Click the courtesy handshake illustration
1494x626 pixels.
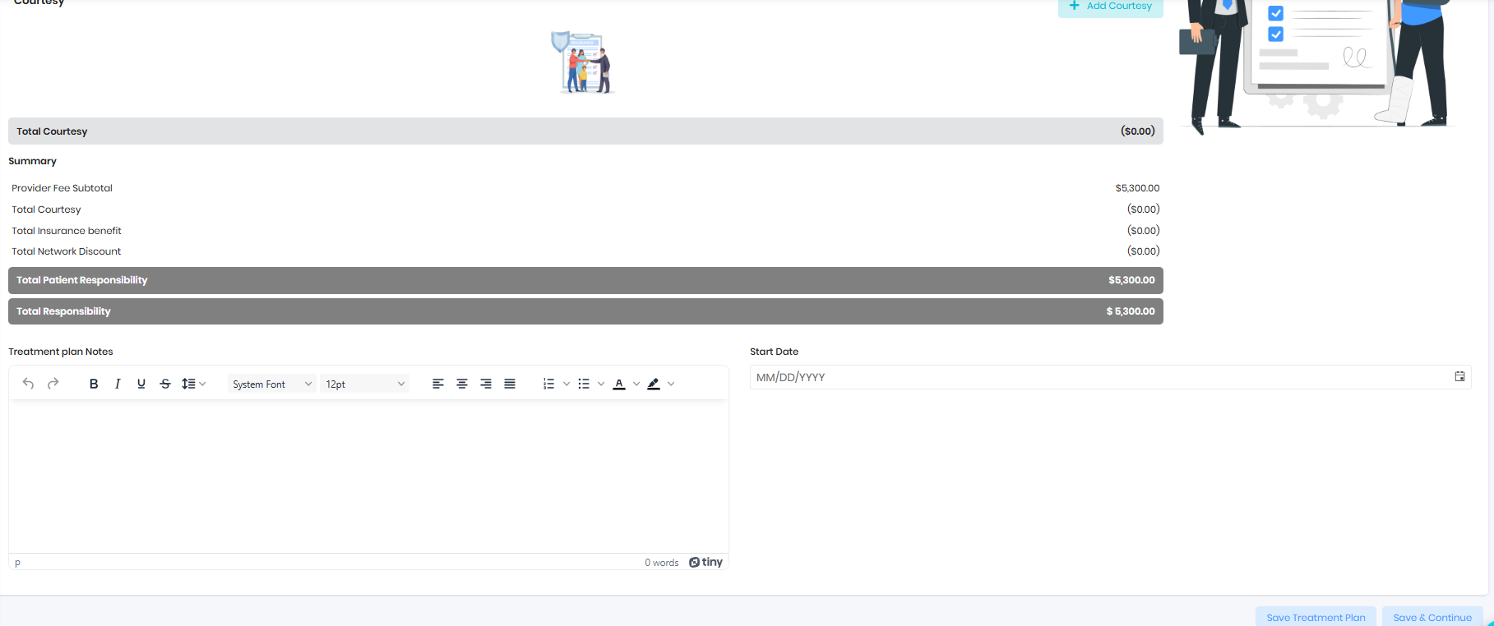coord(583,62)
